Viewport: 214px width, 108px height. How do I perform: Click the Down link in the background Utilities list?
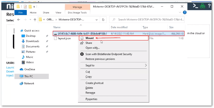click(x=10, y=71)
